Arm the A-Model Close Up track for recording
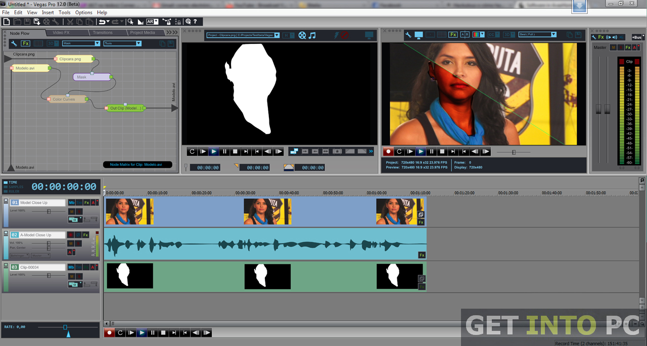647x346 pixels. (71, 235)
